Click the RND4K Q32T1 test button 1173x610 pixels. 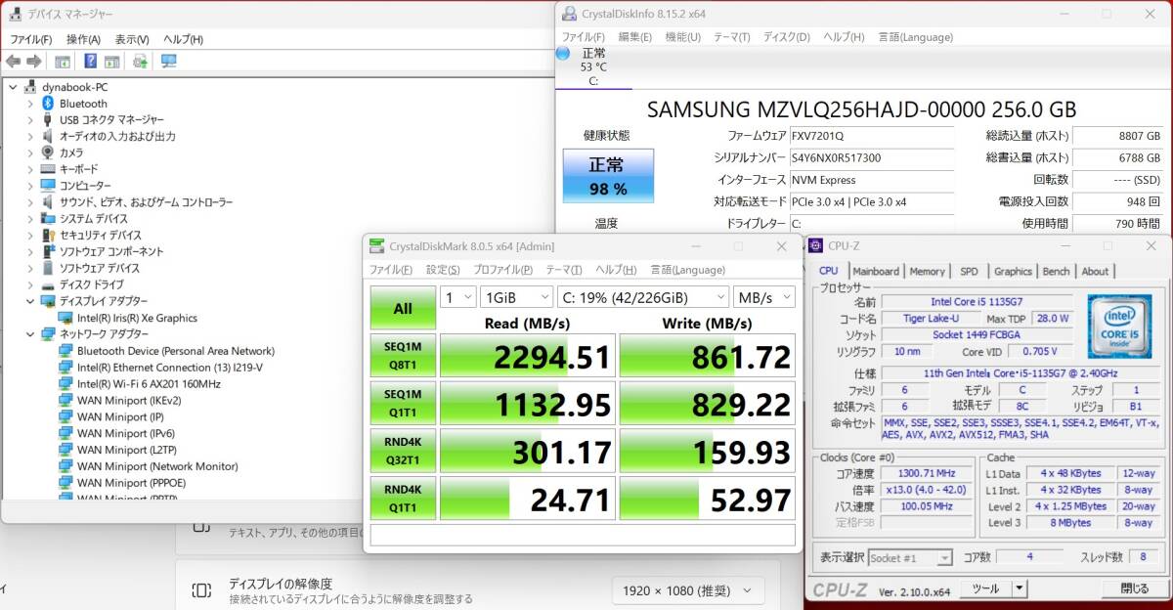click(x=403, y=450)
